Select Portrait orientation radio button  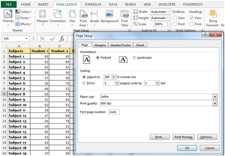[x=98, y=58]
